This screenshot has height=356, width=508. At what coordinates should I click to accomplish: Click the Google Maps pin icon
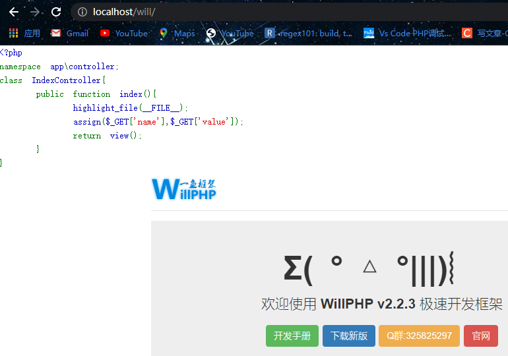tap(164, 33)
